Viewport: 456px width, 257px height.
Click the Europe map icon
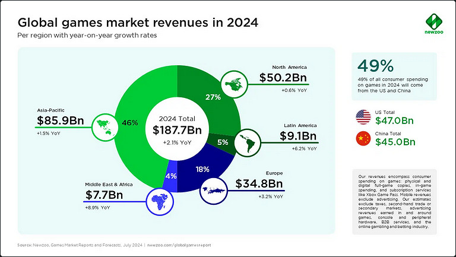213,190
